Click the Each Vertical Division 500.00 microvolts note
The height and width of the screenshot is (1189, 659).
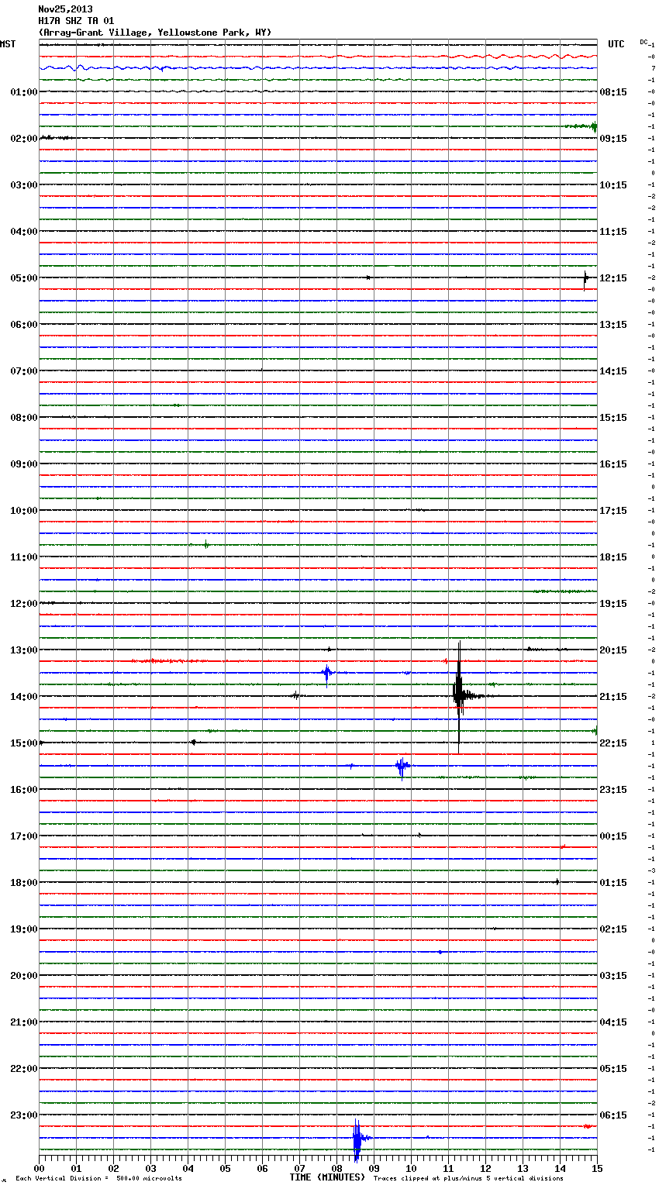98,1179
